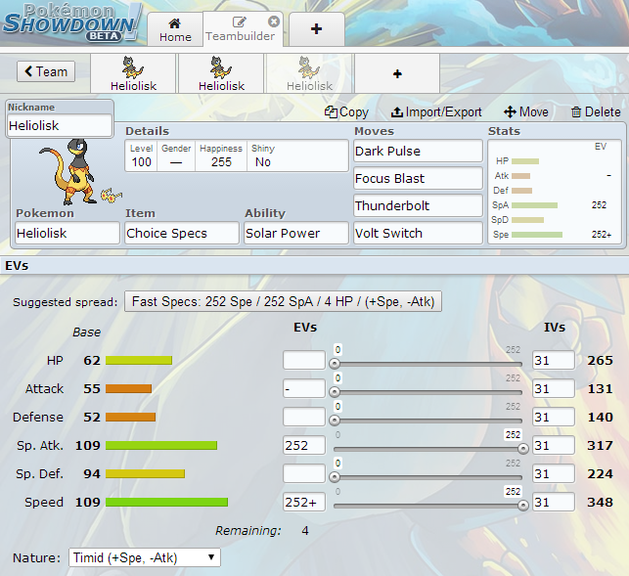Viewport: 629px width, 576px height.
Task: Add a new Pokemon slot
Action: click(x=397, y=73)
